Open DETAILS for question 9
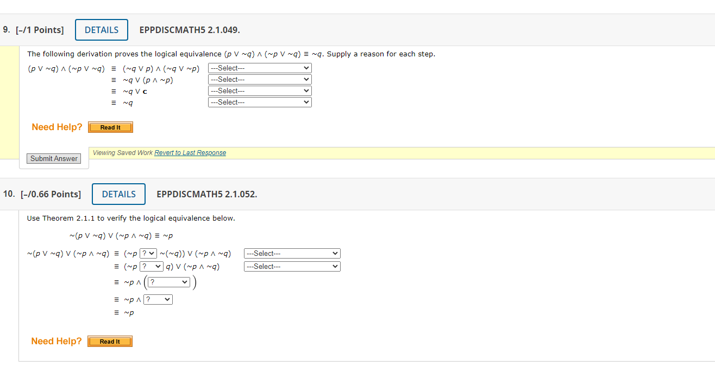The image size is (715, 367). click(x=102, y=30)
